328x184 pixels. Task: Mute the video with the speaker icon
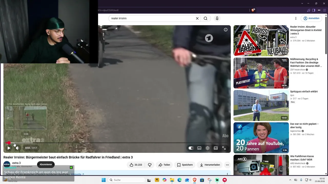click(x=17, y=148)
